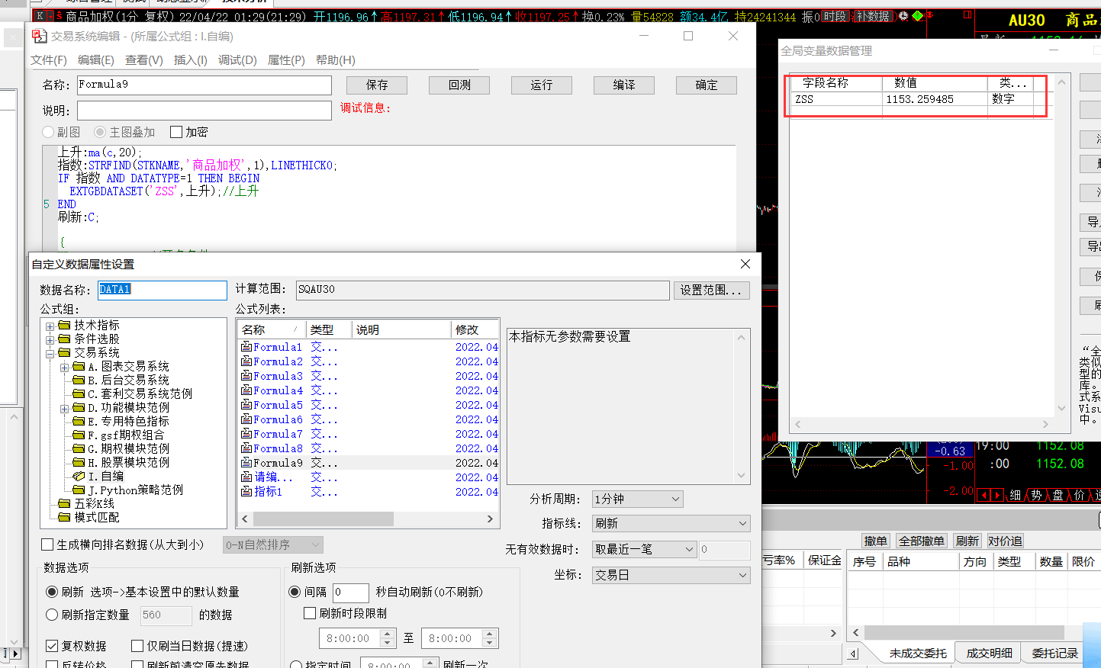Click the folder icon beside B.后台交易系统
The width and height of the screenshot is (1101, 668).
coord(79,381)
